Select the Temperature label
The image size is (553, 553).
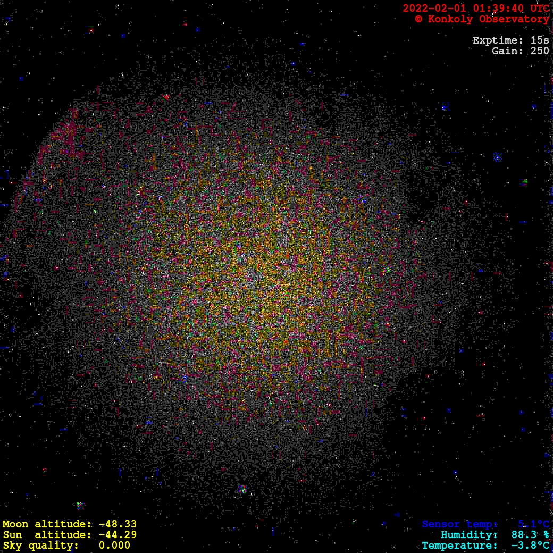click(459, 546)
